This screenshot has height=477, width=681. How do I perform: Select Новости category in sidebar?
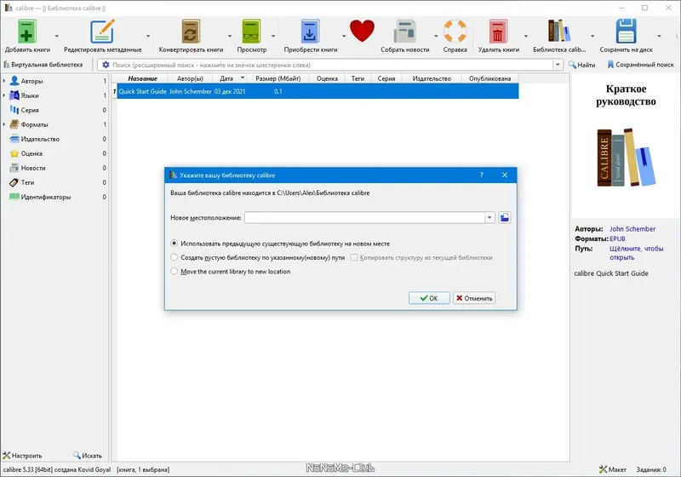33,168
